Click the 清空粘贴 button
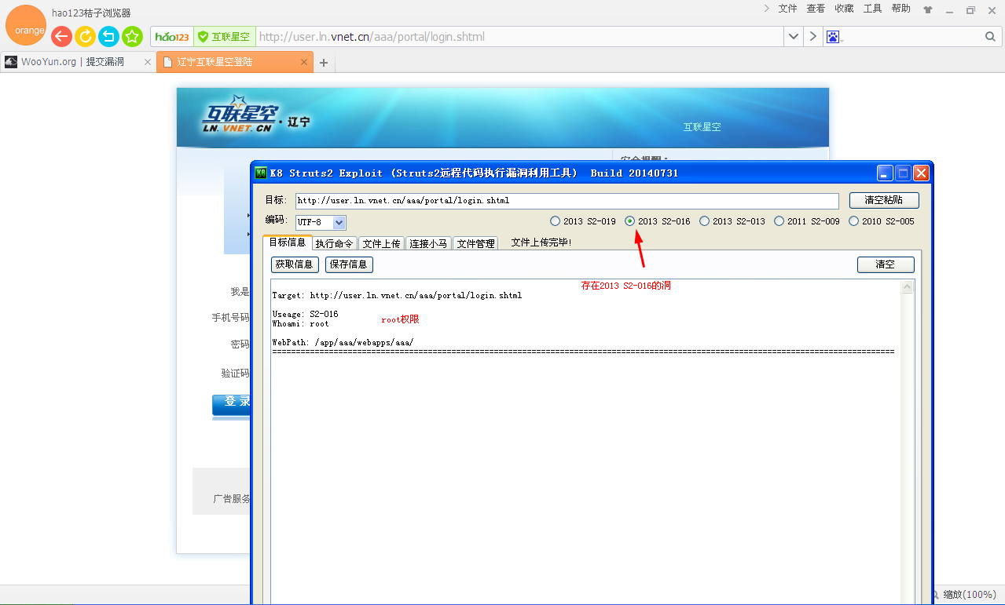Image resolution: width=1005 pixels, height=605 pixels. pos(884,200)
